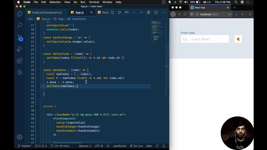Split the editor to the right
The width and height of the screenshot is (267, 150).
coord(156,12)
